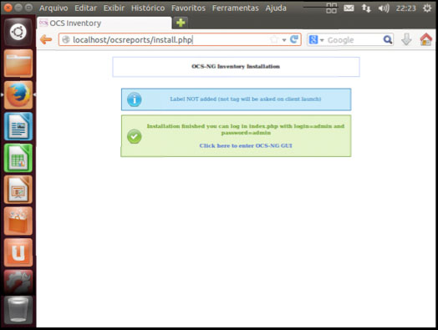Viewport: 438px width, 330px height.
Task: Open the session gear menu
Action: (x=427, y=8)
